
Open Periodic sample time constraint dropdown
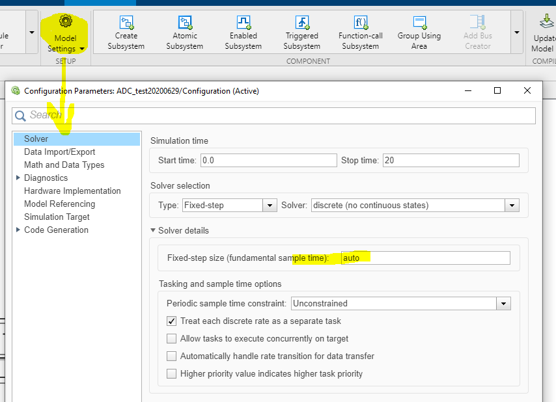[x=503, y=304]
